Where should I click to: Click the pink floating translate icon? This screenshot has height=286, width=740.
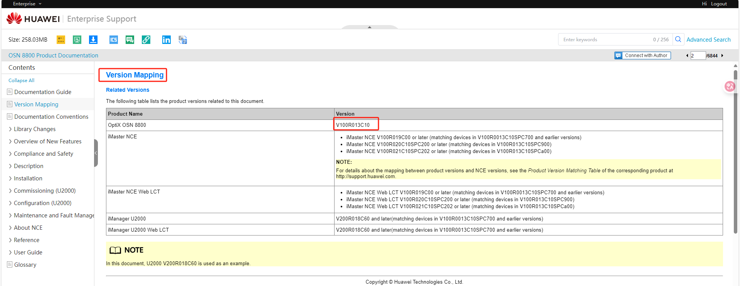[730, 86]
